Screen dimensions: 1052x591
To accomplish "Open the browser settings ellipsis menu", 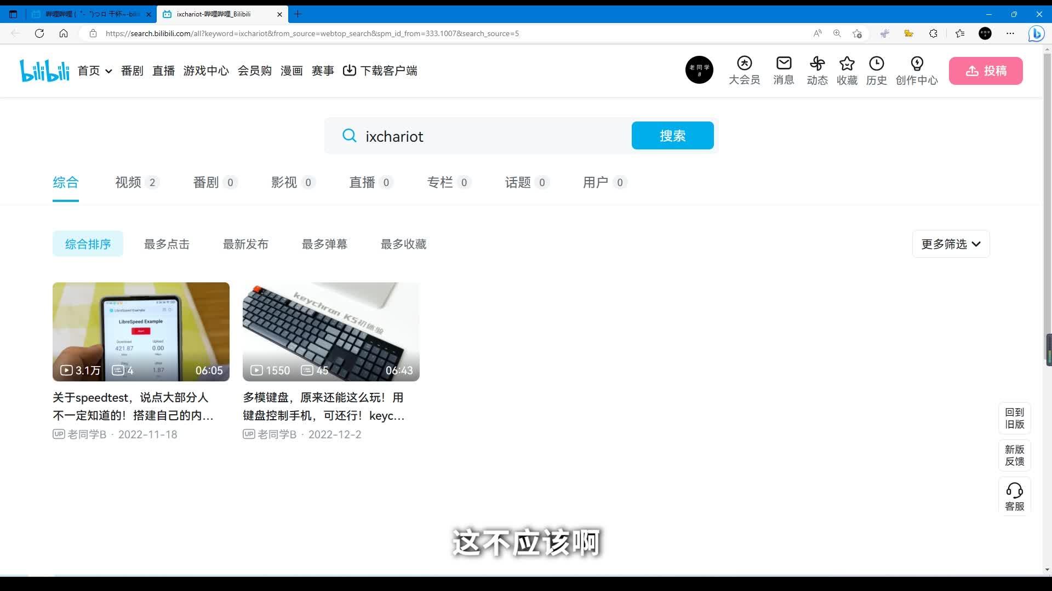I will click(x=1011, y=33).
